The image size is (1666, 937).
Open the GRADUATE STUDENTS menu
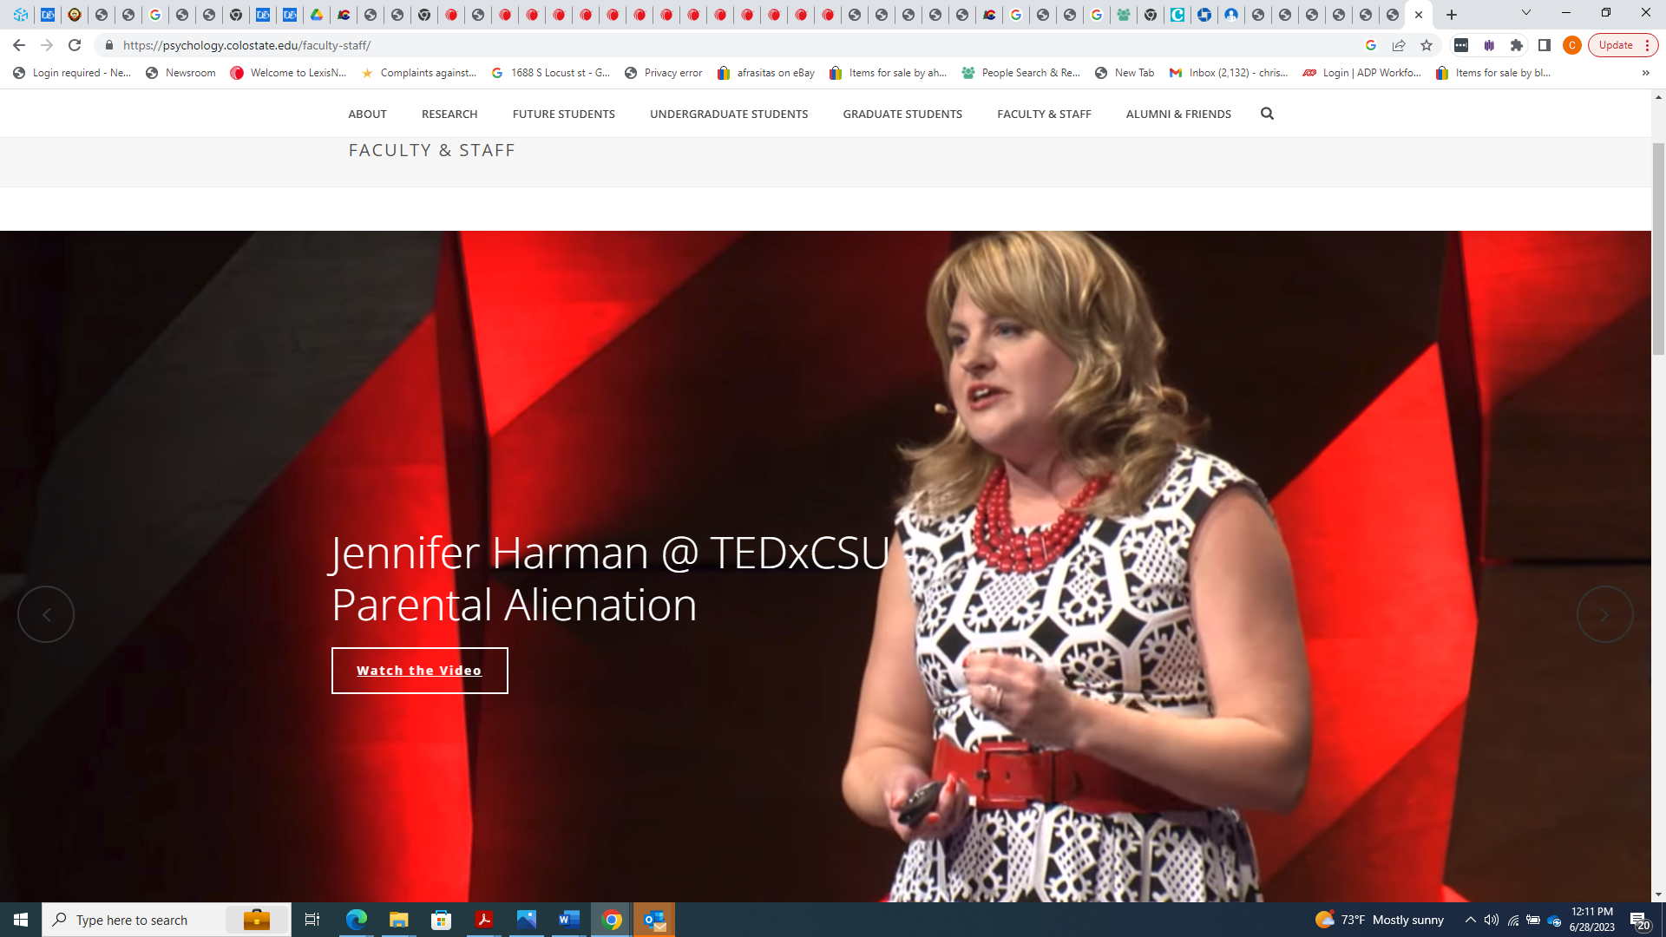[902, 114]
